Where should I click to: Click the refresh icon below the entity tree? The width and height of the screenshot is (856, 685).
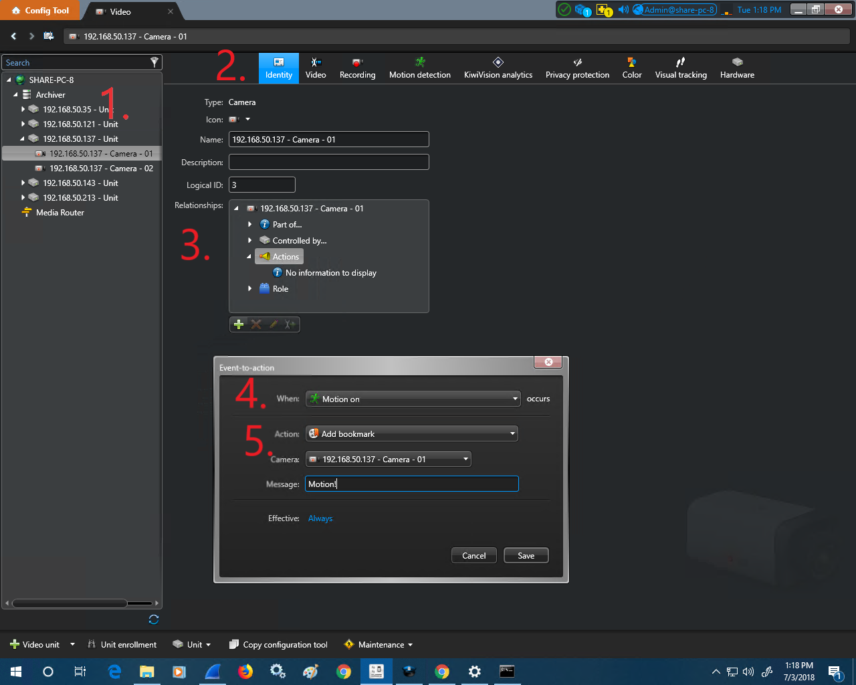pyautogui.click(x=154, y=619)
